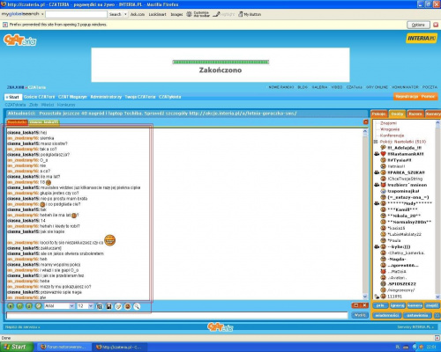Screen dimensions: 441x352
Task: Select the ciasna_laska15 private chat tab
Action: click(x=44, y=122)
